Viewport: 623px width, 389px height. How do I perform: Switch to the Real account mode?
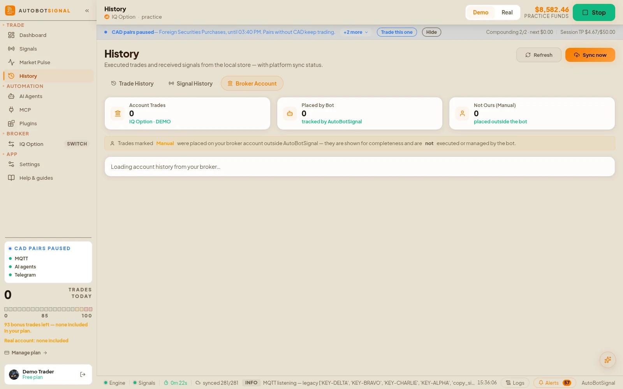(507, 12)
